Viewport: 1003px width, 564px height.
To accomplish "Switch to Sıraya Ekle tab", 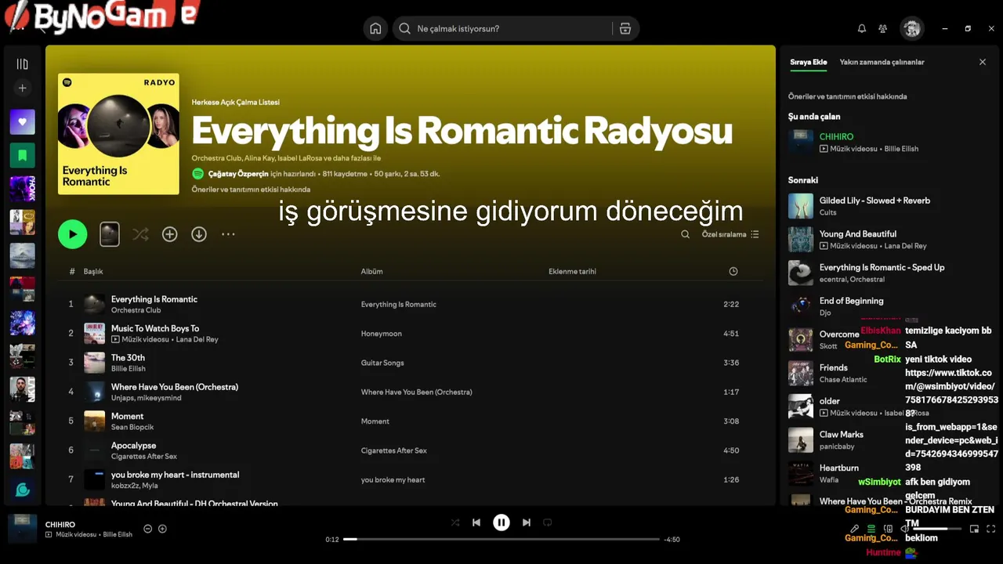I will coord(809,62).
